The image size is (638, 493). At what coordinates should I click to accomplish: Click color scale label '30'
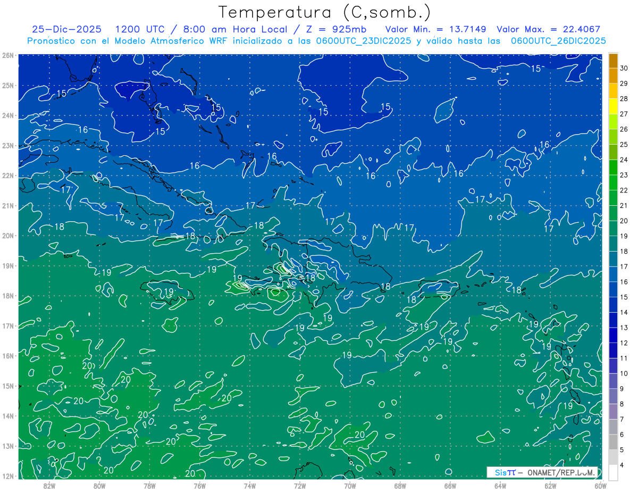pos(624,68)
